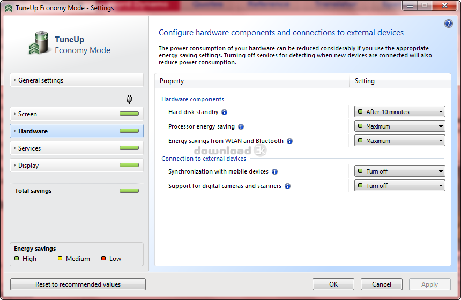Open info icon for WLAN and Bluetooth savings

(x=289, y=141)
